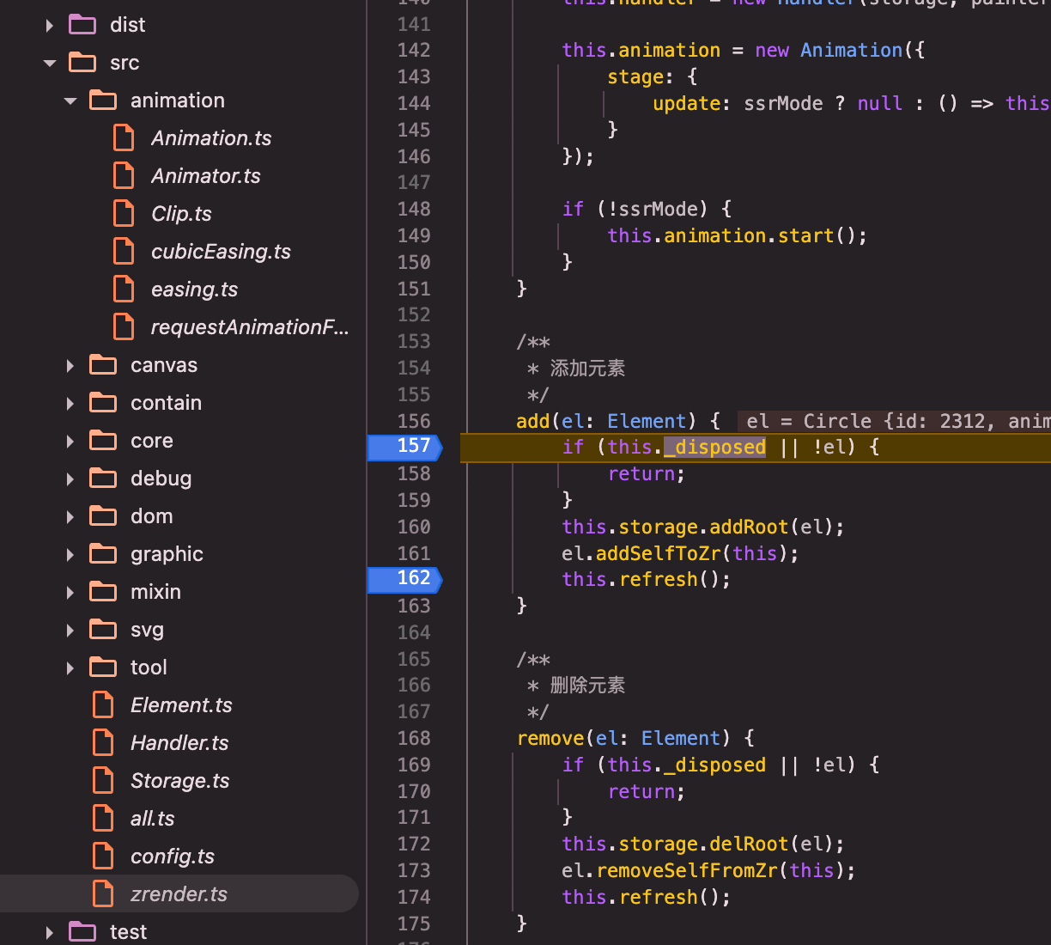Select zrender.ts in the file tree
This screenshot has width=1051, height=945.
click(179, 894)
